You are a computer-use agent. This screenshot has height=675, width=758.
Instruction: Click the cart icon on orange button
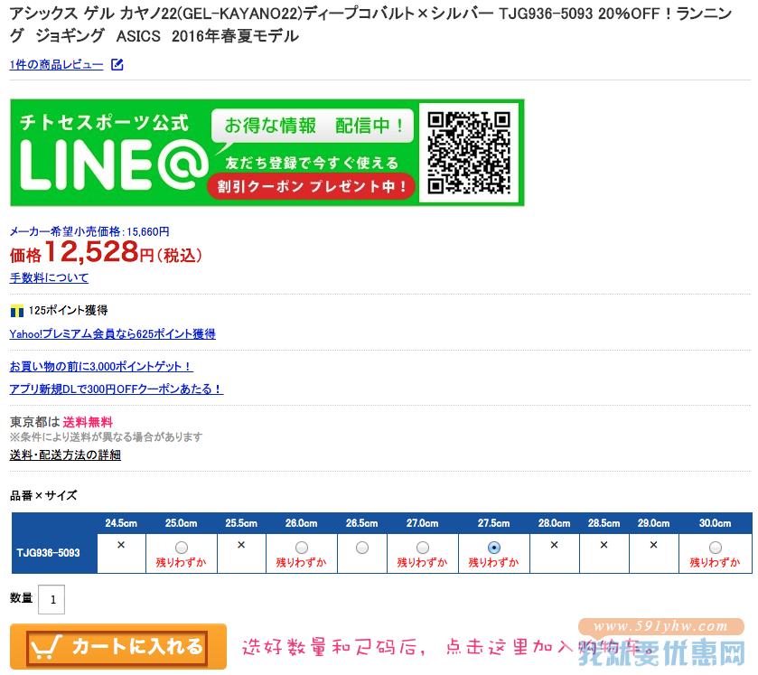click(46, 646)
